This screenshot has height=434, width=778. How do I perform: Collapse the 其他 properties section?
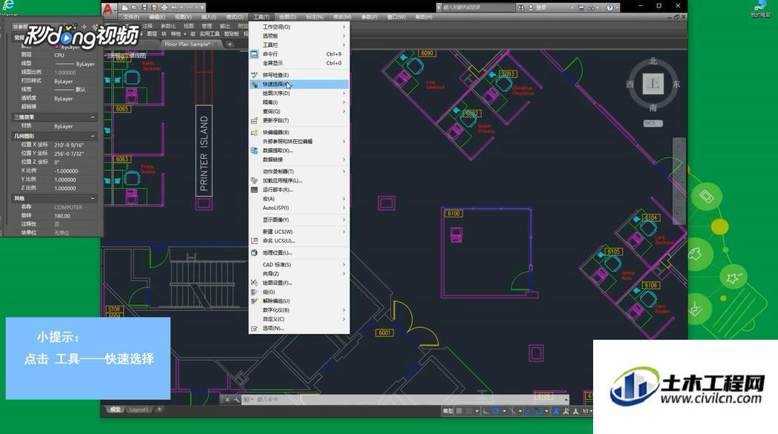tap(93, 198)
